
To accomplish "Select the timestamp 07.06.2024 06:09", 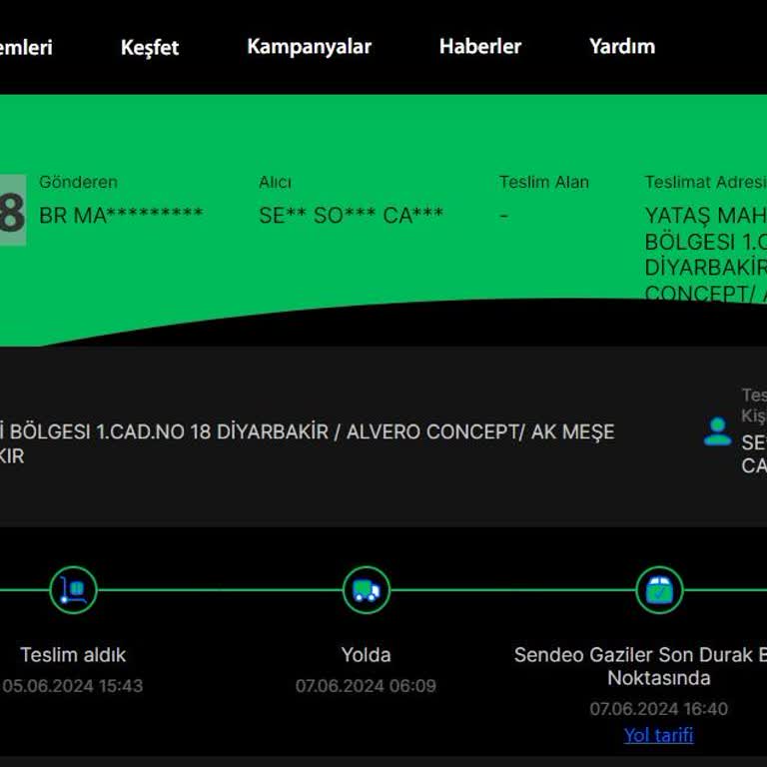I will (x=366, y=686).
